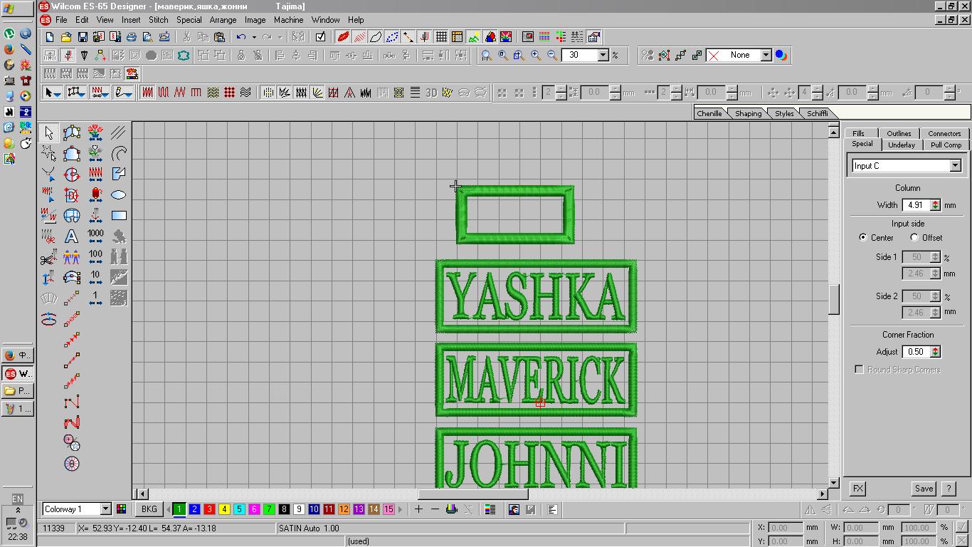972x547 pixels.
Task: Click the Print icon in the toolbar
Action: pyautogui.click(x=131, y=37)
